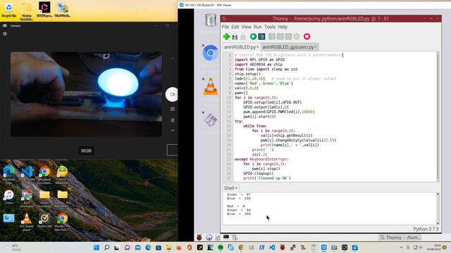Click the Windows Start button
This screenshot has height=253, width=451.
(x=97, y=247)
